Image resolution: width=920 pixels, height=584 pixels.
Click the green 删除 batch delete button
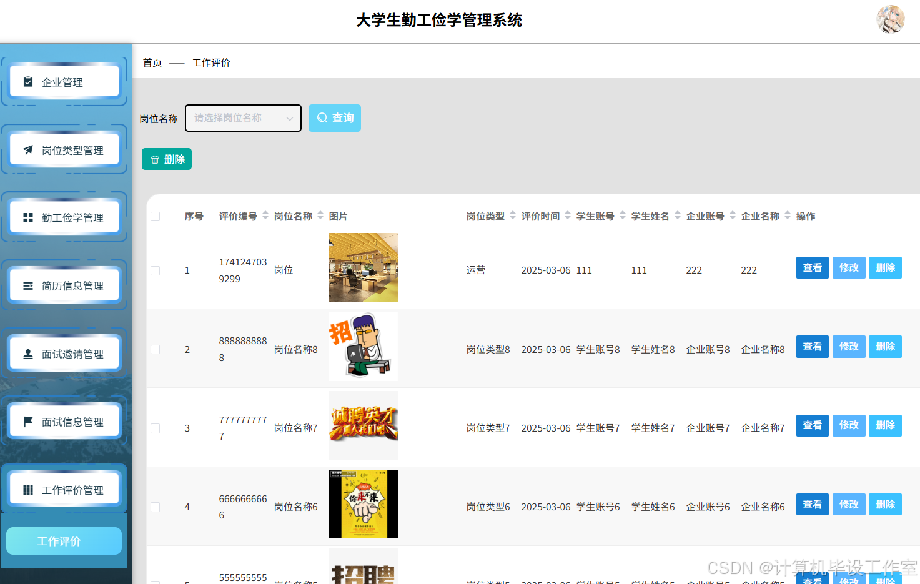[x=167, y=159]
